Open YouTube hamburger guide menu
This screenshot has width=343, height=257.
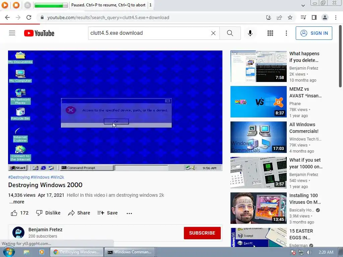pos(12,33)
